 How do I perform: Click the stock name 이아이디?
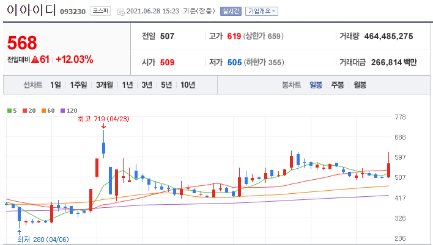click(31, 10)
